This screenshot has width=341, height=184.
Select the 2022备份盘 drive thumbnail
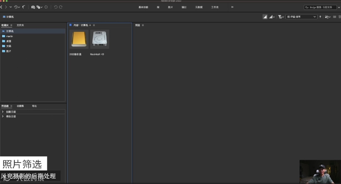tap(79, 39)
